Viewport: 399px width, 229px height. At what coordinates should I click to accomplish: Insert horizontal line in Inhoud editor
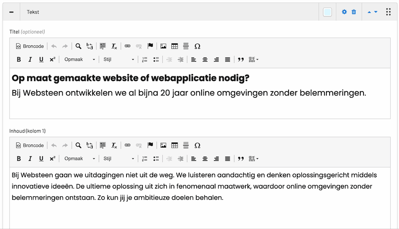pyautogui.click(x=186, y=145)
